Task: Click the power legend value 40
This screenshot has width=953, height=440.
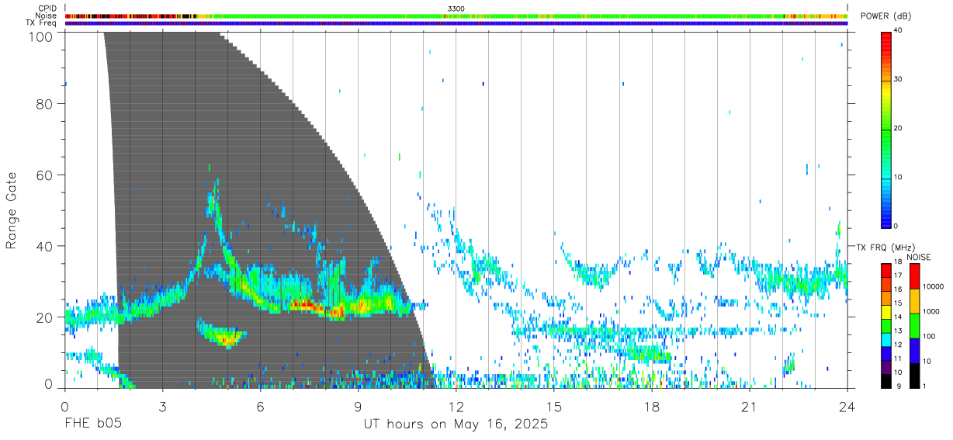Action: tap(897, 31)
